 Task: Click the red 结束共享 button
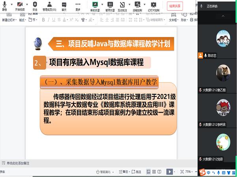click(x=175, y=6)
